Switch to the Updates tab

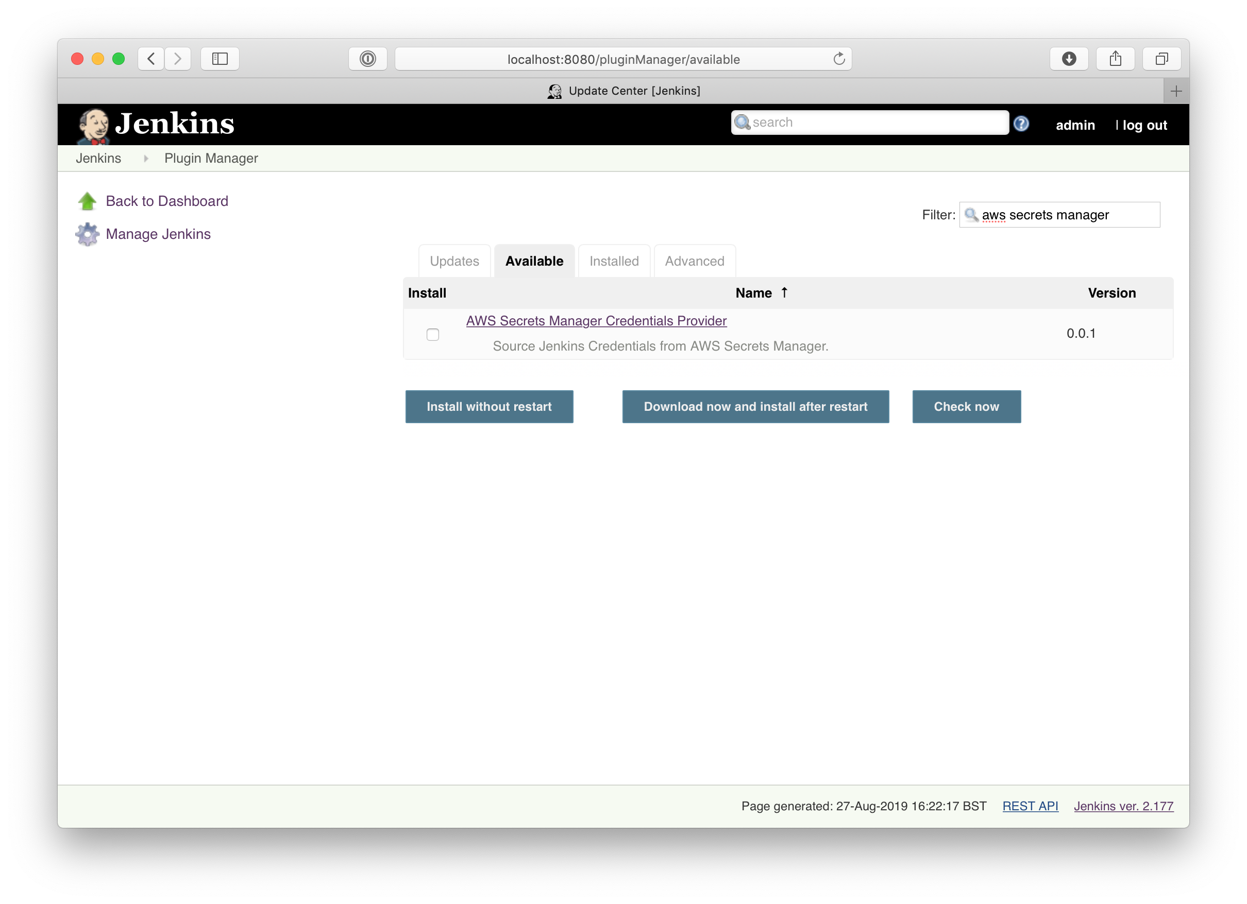(454, 262)
